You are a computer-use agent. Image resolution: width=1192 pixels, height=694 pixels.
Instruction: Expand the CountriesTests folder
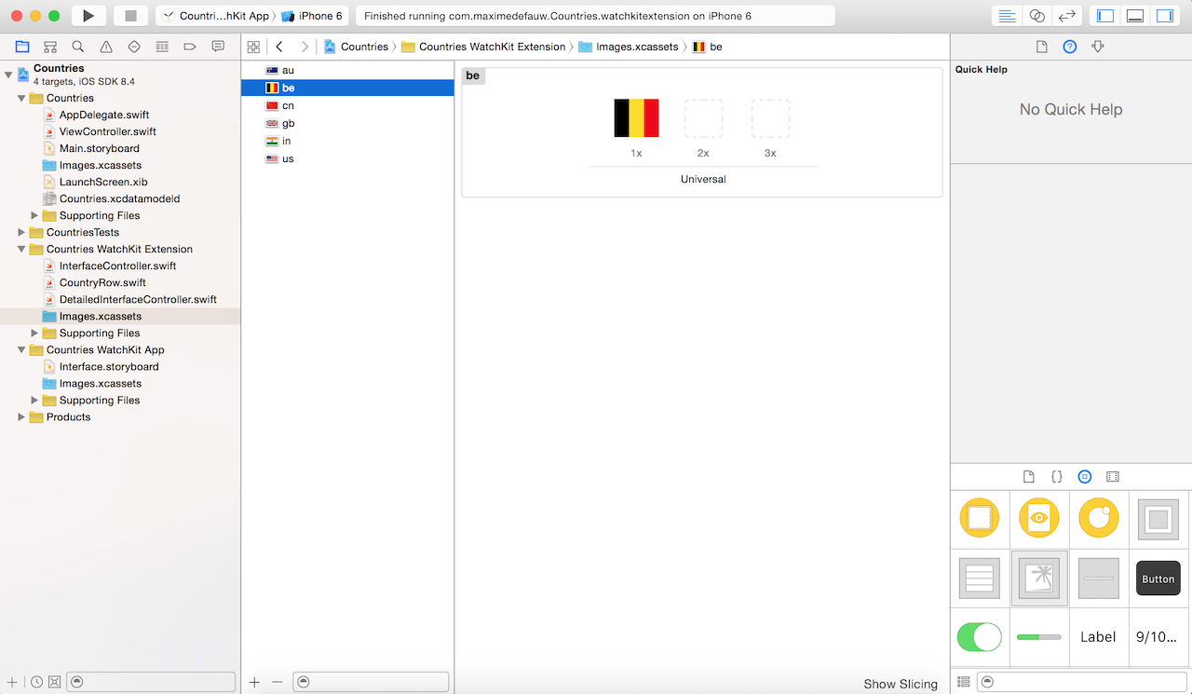21,232
